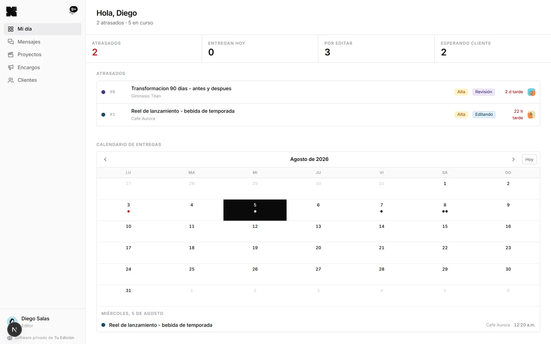Click the '#8' task number
The height and width of the screenshot is (344, 551).
112,92
